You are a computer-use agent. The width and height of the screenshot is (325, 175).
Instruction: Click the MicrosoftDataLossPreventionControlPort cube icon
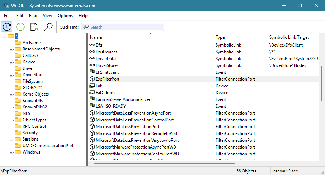(x=92, y=120)
